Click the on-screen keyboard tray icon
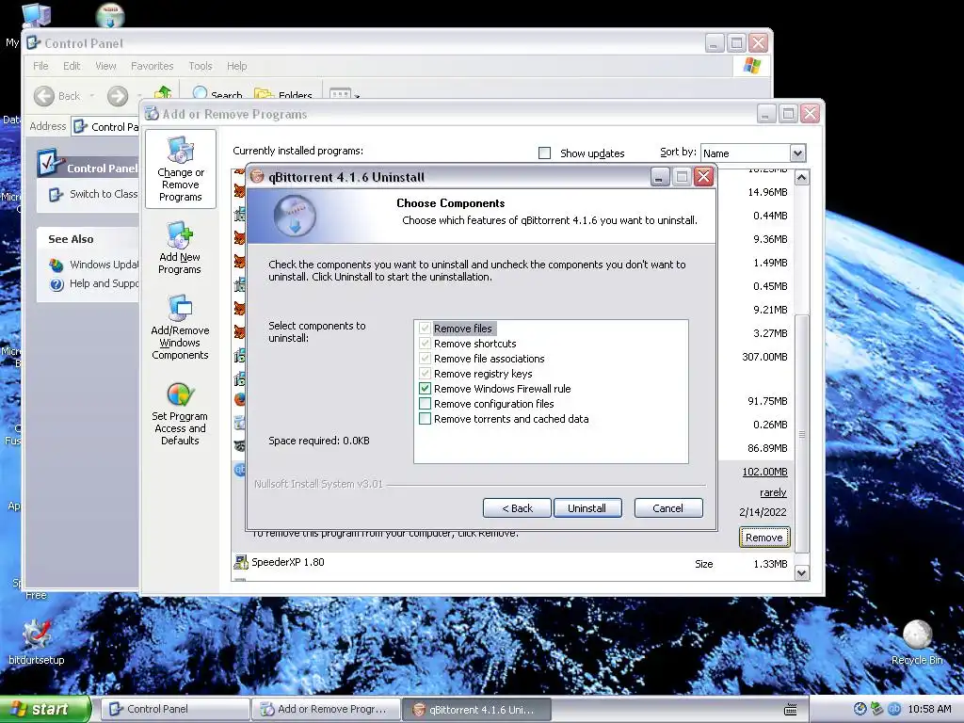The image size is (964, 723). click(791, 710)
